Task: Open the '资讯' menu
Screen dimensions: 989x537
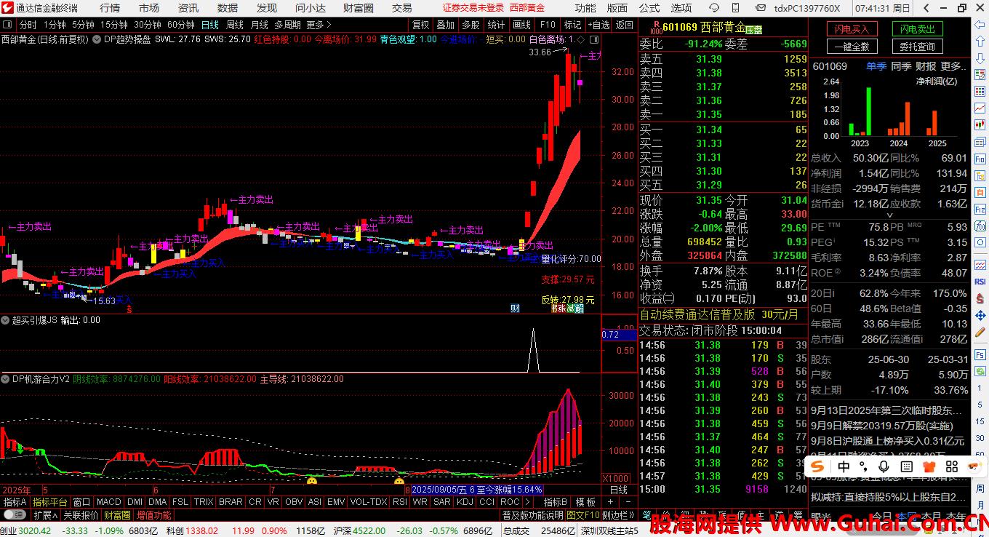Action: (x=188, y=8)
